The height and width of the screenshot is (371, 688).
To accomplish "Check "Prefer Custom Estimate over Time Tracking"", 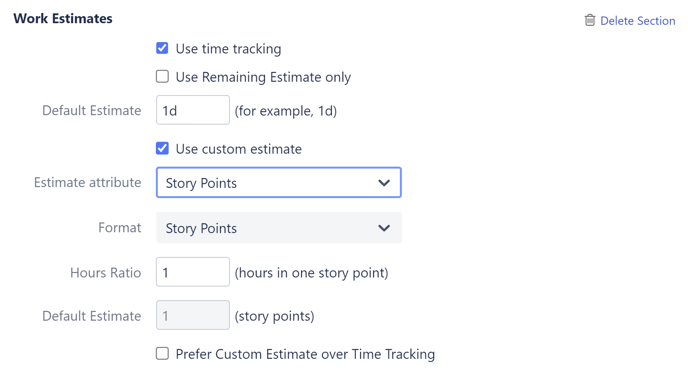I will [162, 354].
